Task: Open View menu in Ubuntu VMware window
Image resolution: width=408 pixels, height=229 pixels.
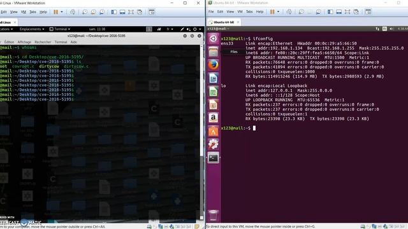Action: coord(230,11)
